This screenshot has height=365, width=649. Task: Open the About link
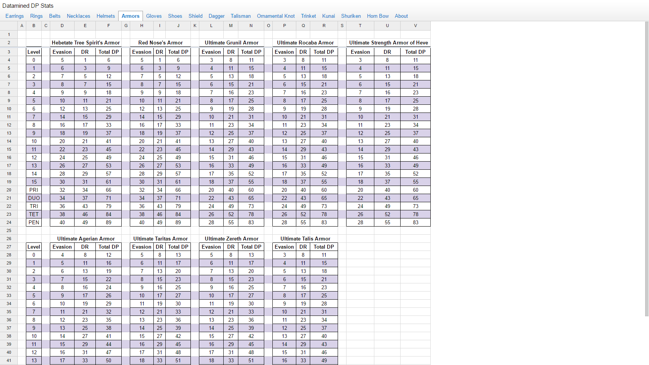click(x=401, y=16)
